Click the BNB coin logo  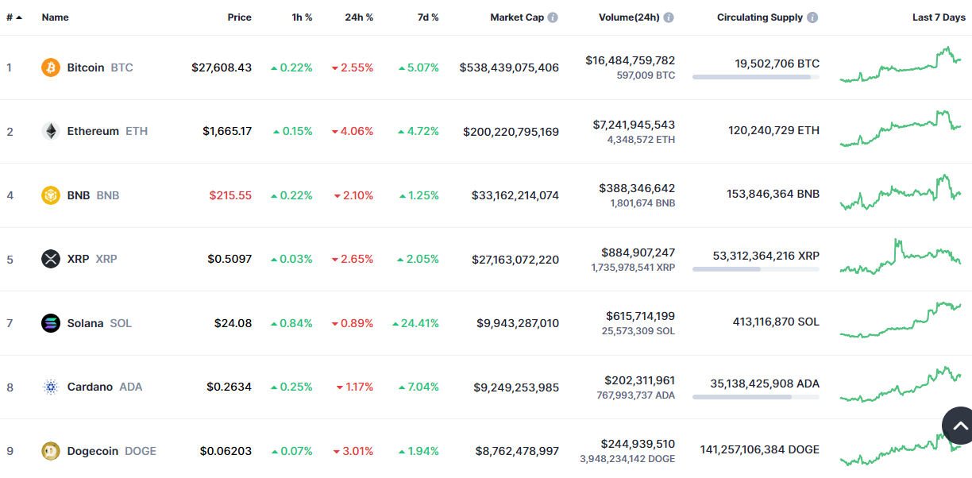pos(51,195)
